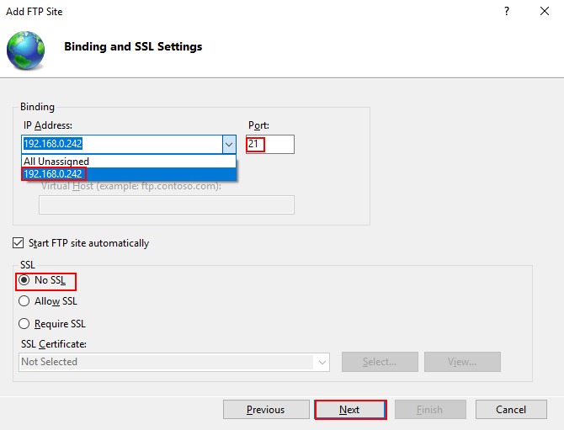
Task: Toggle Start FTP site automatically checkbox
Action: (19, 243)
